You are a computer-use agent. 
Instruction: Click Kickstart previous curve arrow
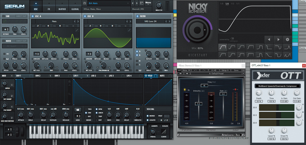pyautogui.click(x=269, y=39)
